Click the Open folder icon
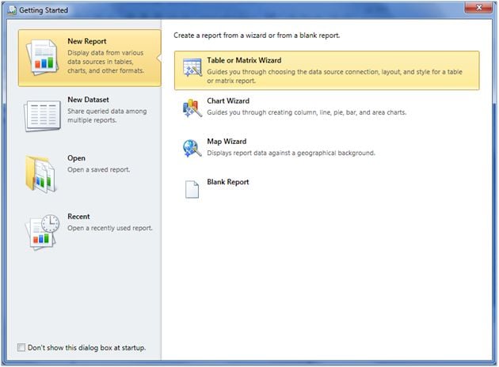499x367 pixels. 41,174
